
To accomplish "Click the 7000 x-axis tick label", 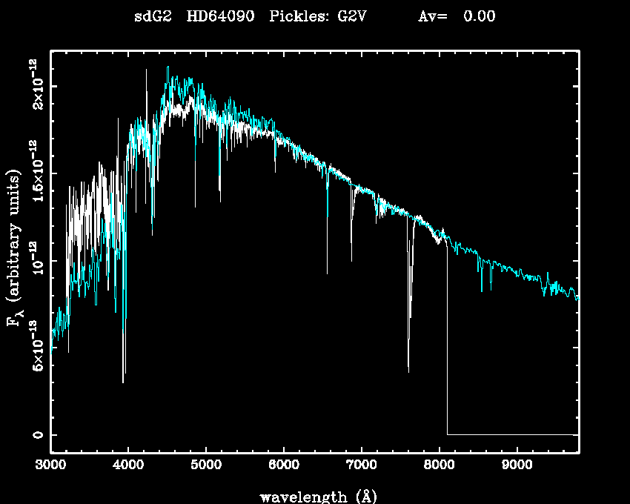I will (362, 466).
